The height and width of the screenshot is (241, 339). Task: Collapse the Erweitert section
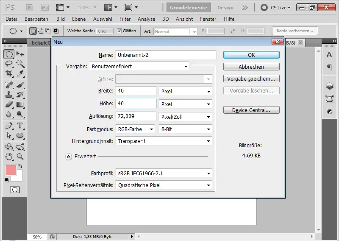coord(69,157)
